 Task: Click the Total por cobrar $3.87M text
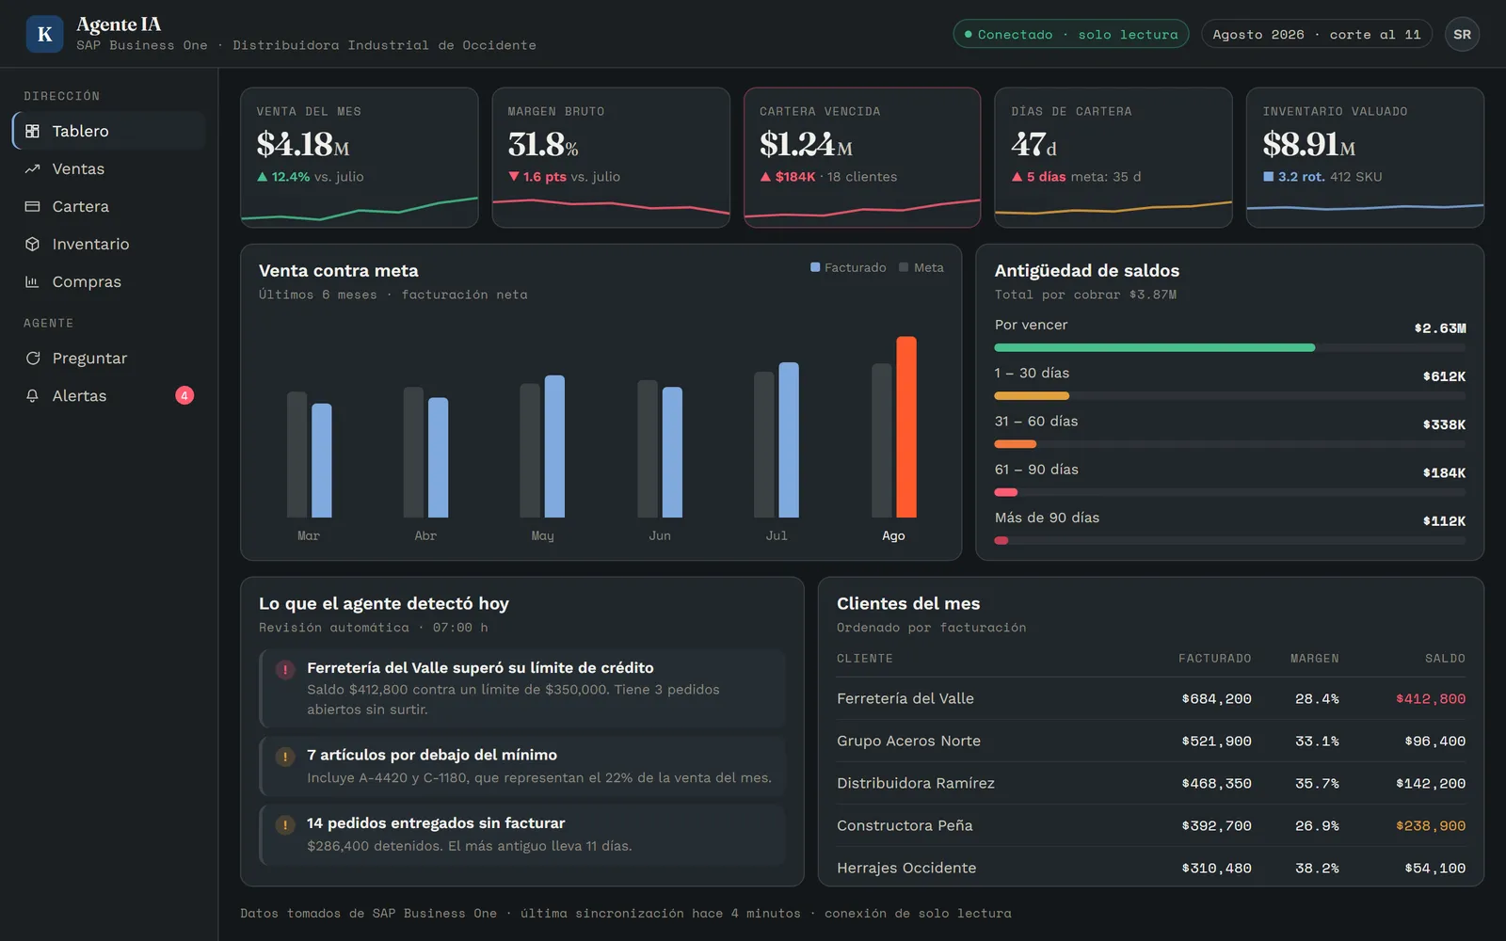[1085, 295]
